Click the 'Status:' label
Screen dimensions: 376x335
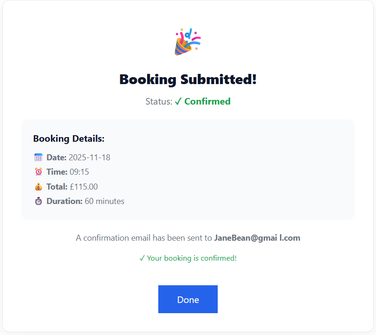pyautogui.click(x=159, y=101)
